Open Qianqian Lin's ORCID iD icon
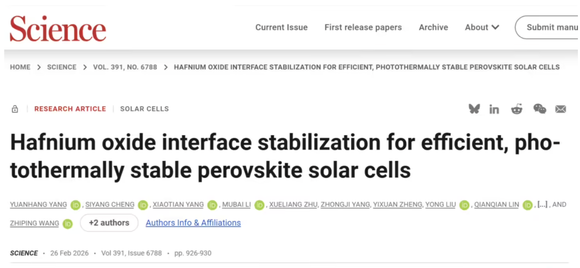580x268 pixels. point(527,205)
